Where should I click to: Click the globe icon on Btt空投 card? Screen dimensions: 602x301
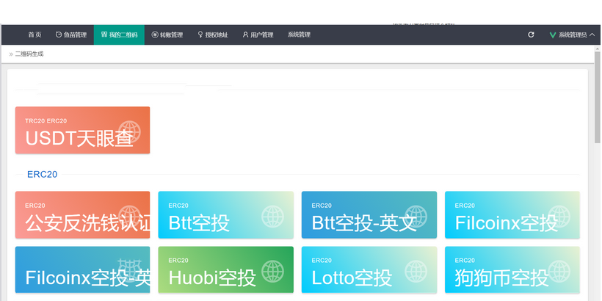(x=272, y=217)
